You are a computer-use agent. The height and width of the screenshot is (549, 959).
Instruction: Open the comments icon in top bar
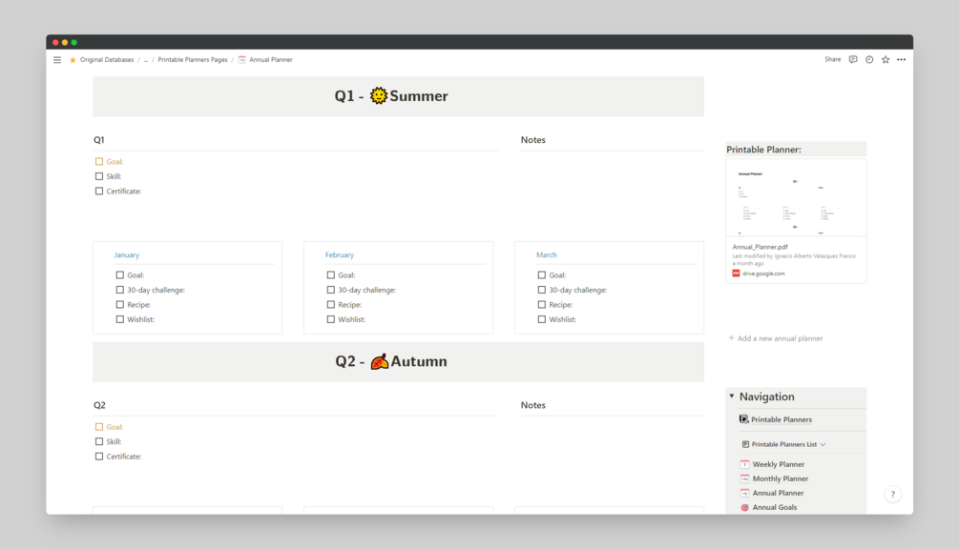[x=852, y=60]
